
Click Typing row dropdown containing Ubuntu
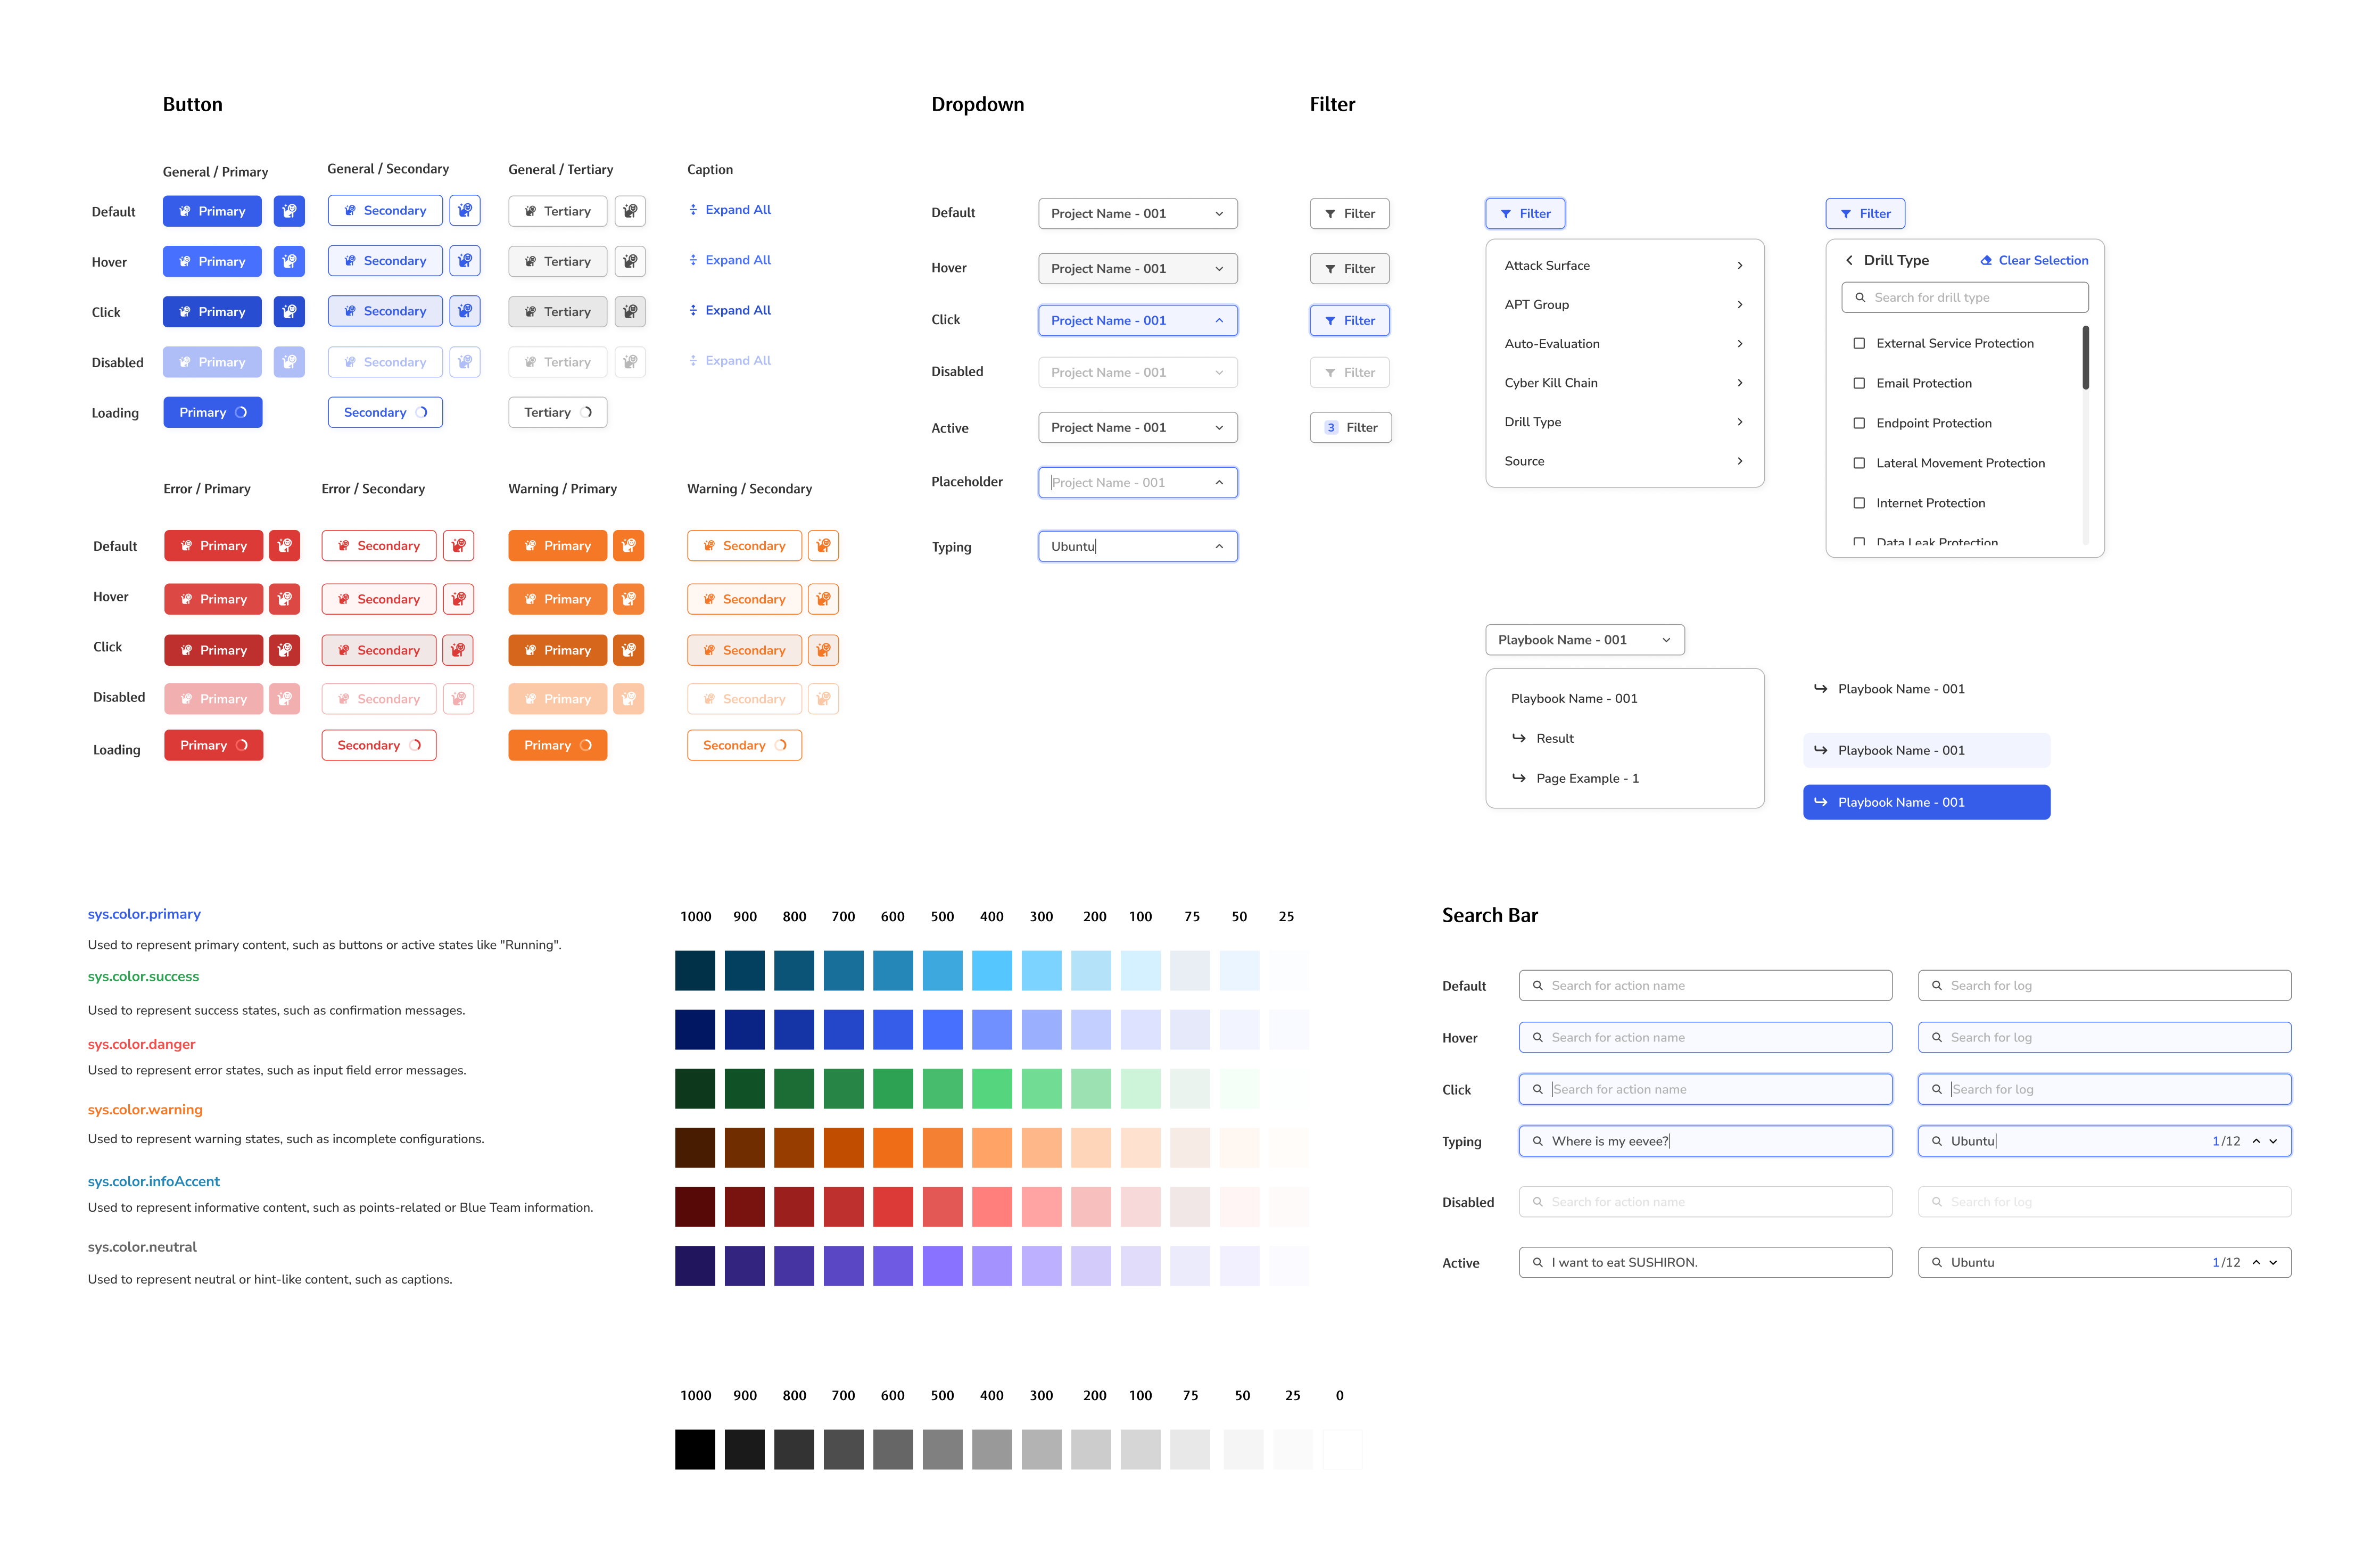click(x=1138, y=546)
